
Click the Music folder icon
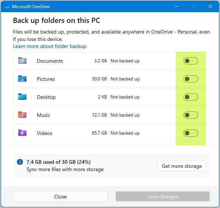22,115
